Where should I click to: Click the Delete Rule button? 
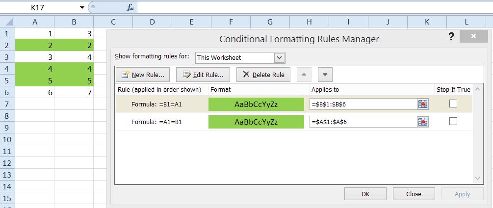click(x=263, y=75)
